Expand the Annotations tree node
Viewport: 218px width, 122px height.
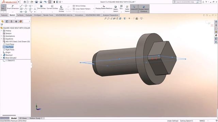pyautogui.click(x=1, y=36)
